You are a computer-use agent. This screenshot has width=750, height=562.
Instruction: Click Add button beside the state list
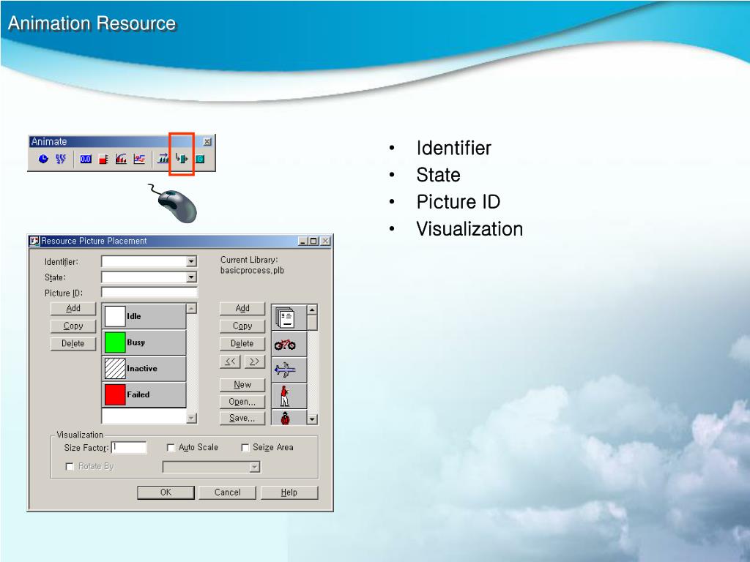tap(73, 309)
